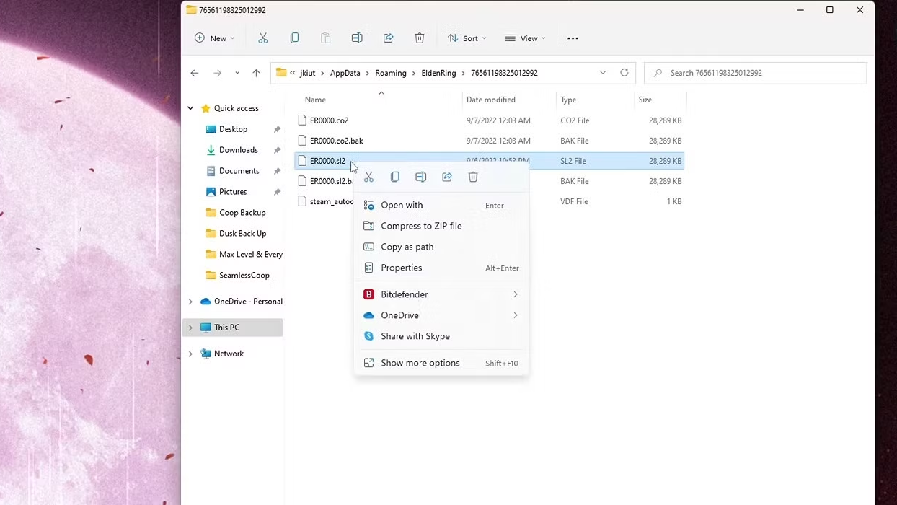Select the 1 KB size cell
This screenshot has width=897, height=505.
point(674,201)
